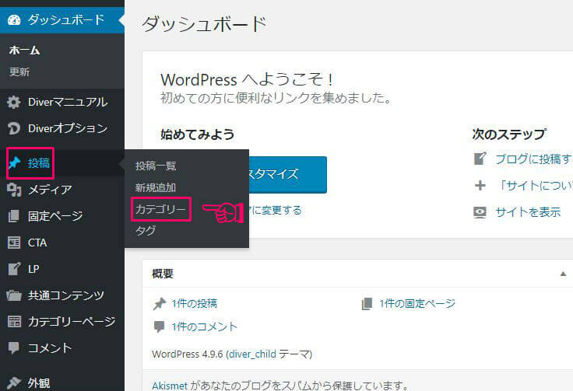This screenshot has width=573, height=391.
Task: Click the comment bubble icon beside コメント
Action: click(x=14, y=347)
